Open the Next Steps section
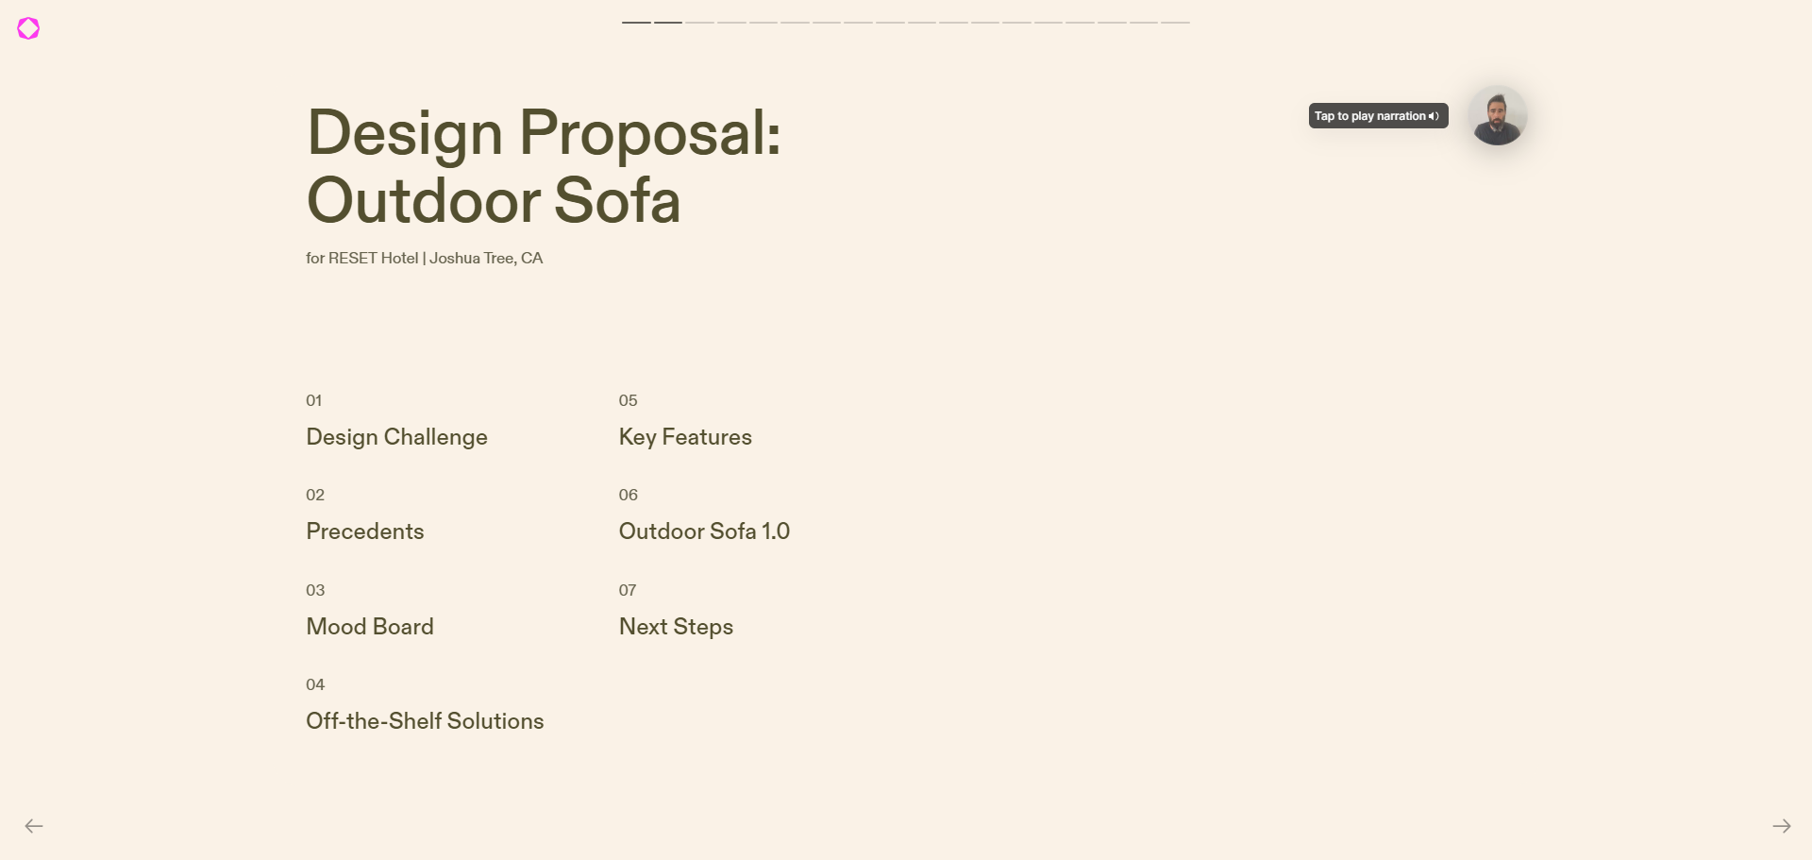Viewport: 1812px width, 860px height. tap(675, 627)
